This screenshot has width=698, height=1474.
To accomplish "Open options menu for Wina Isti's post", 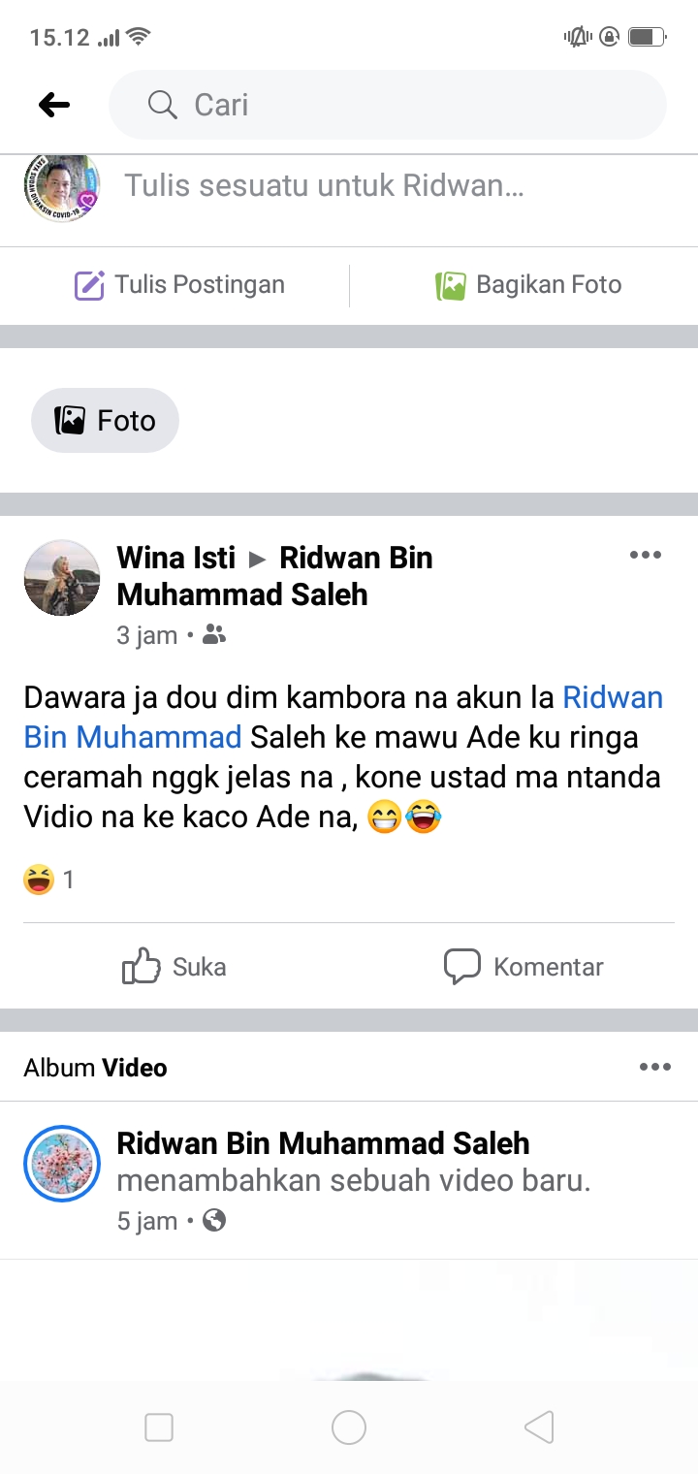I will point(645,556).
